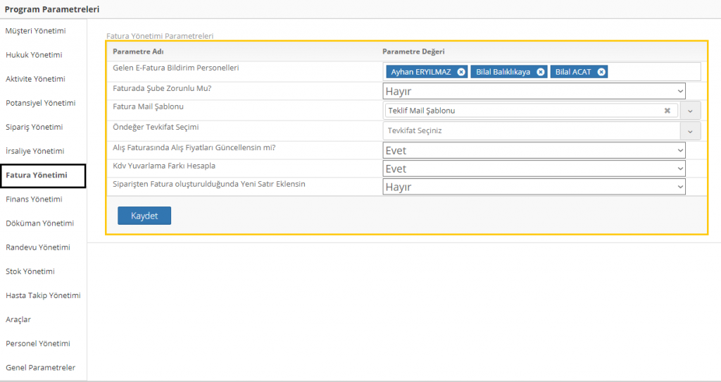The image size is (721, 382).
Task: Select Sipariş Yönetimi in sidebar
Action: pyautogui.click(x=34, y=127)
